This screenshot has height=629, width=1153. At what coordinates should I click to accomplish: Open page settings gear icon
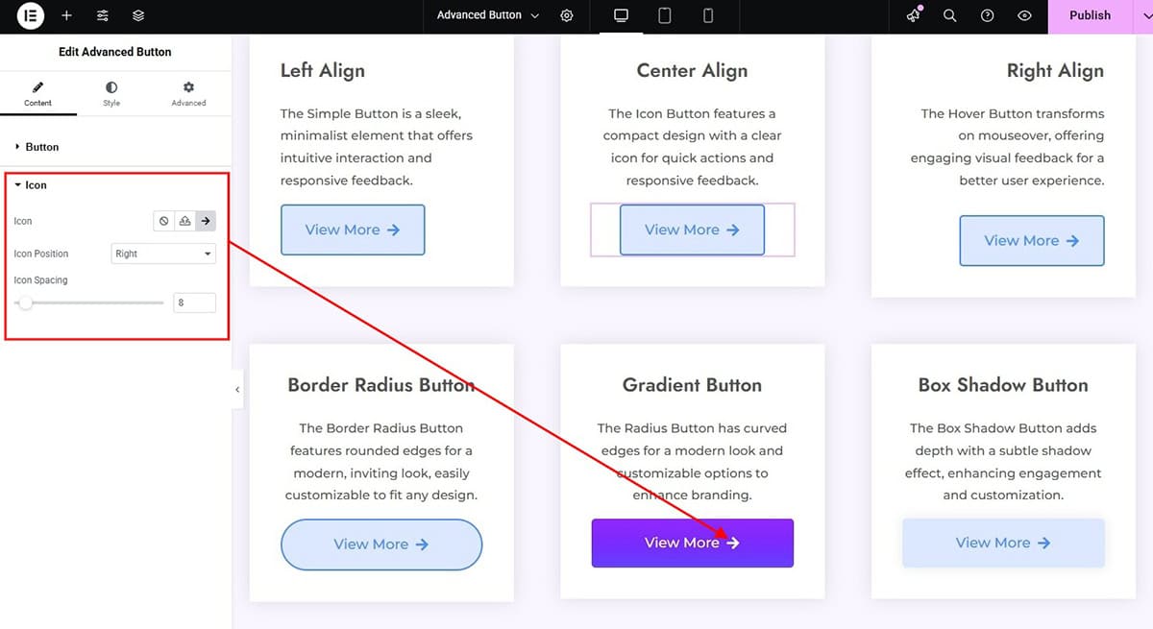pyautogui.click(x=567, y=16)
